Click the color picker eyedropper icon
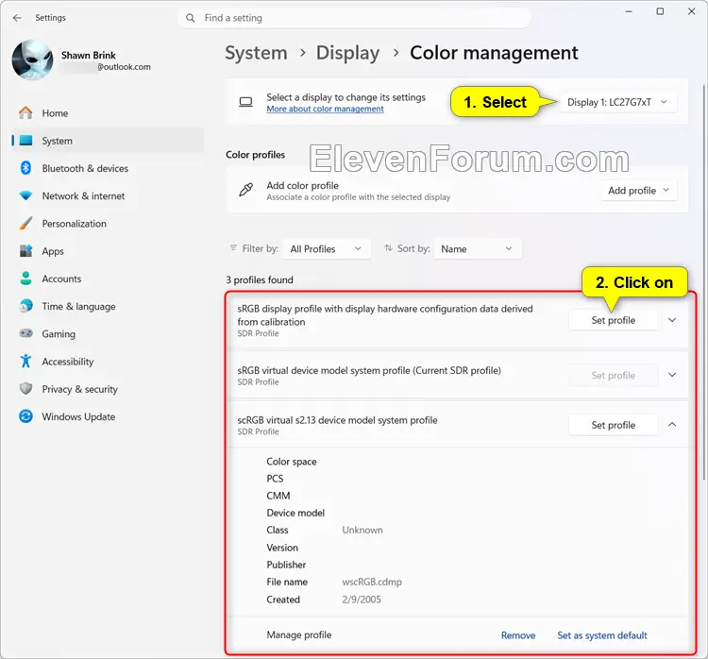Viewport: 708px width, 659px height. pos(245,190)
